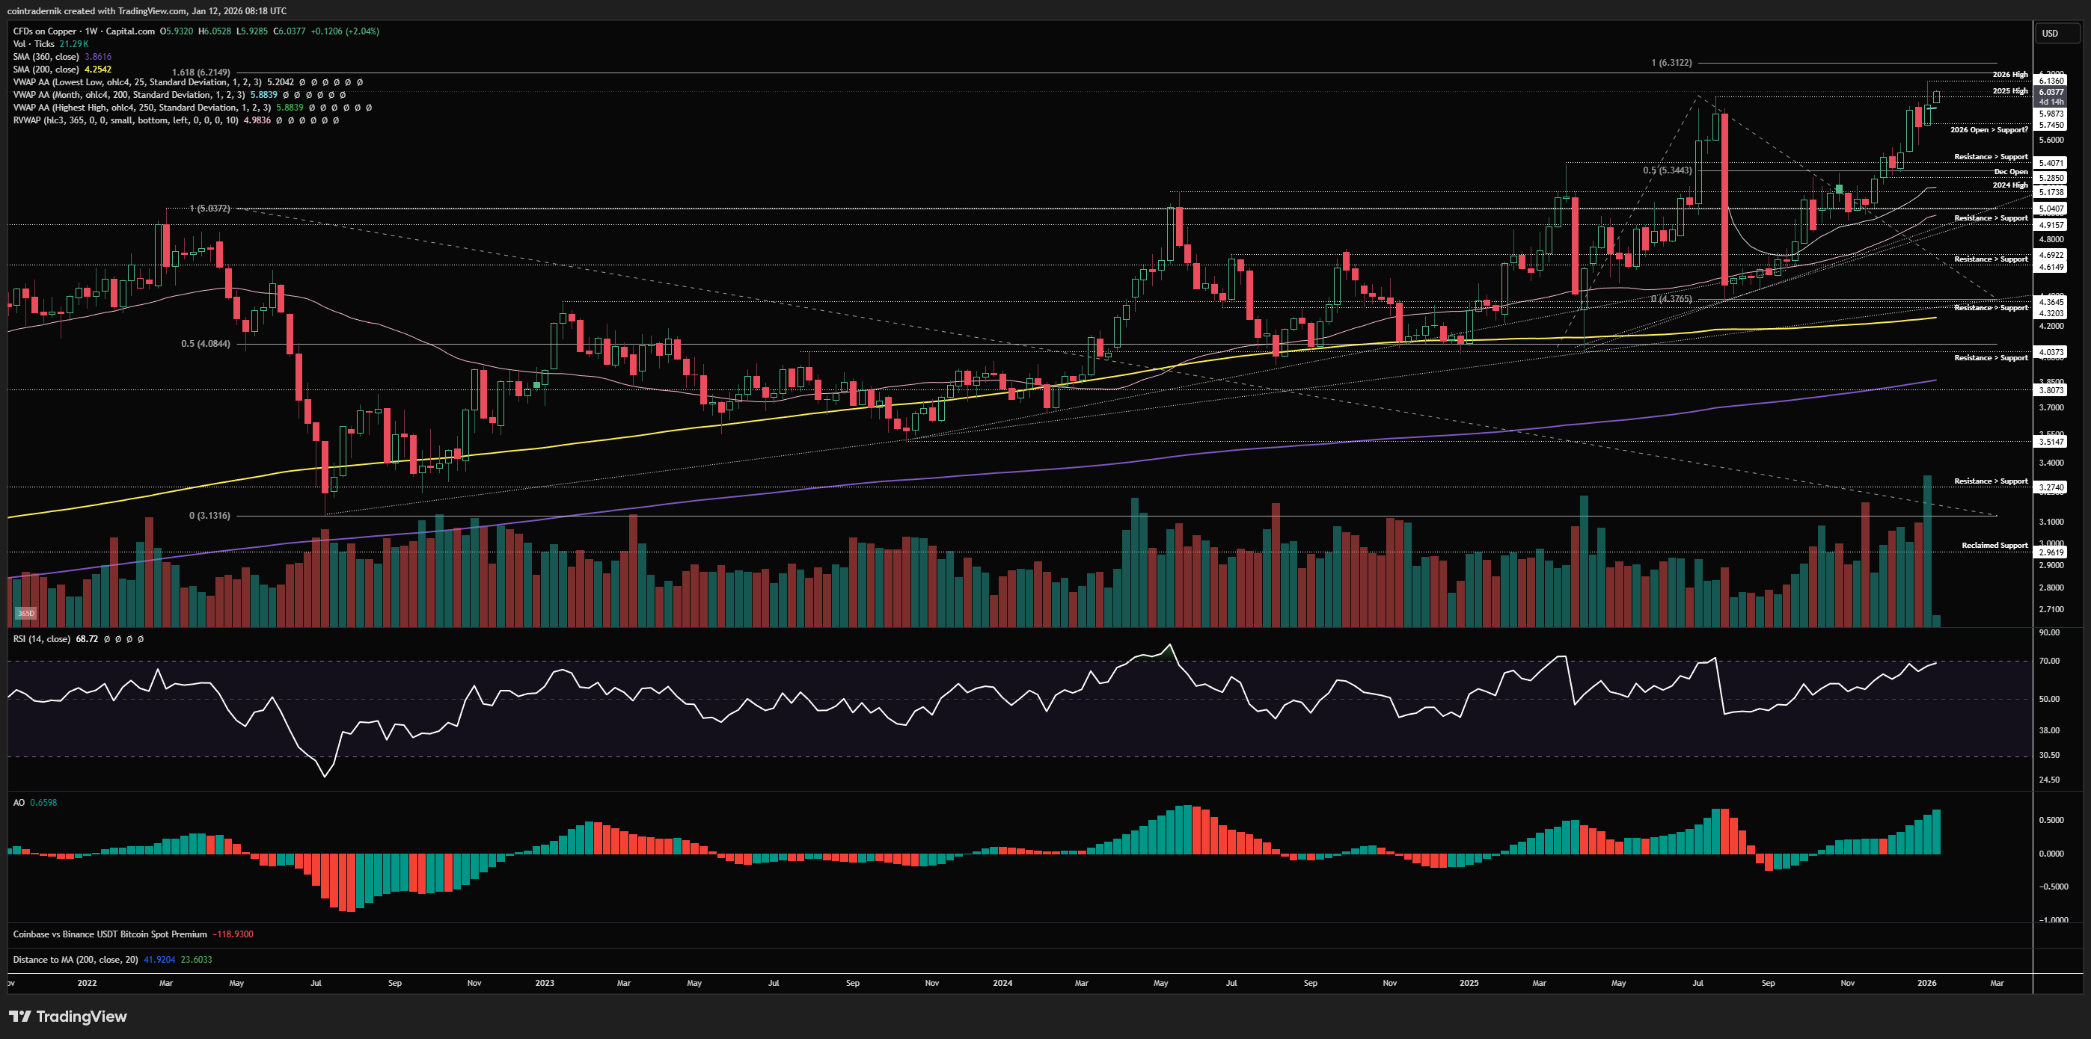Click the RVWAP indicator legend entry

pyautogui.click(x=126, y=120)
